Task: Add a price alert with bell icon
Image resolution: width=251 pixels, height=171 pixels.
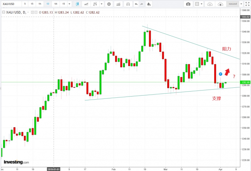Action: point(148,4)
